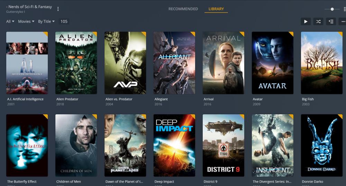
Task: Select the District 9 poster
Action: [223, 145]
